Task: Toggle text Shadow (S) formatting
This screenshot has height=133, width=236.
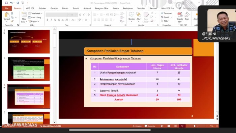Action: click(x=59, y=20)
